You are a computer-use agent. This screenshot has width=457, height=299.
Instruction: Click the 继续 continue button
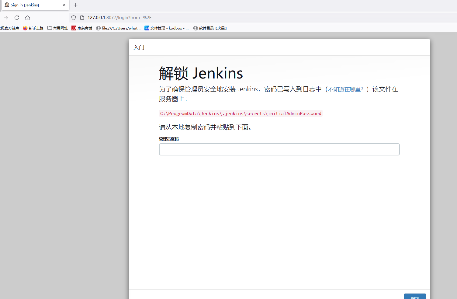click(415, 297)
